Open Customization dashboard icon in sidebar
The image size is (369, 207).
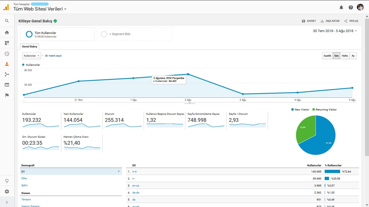(x=7, y=43)
